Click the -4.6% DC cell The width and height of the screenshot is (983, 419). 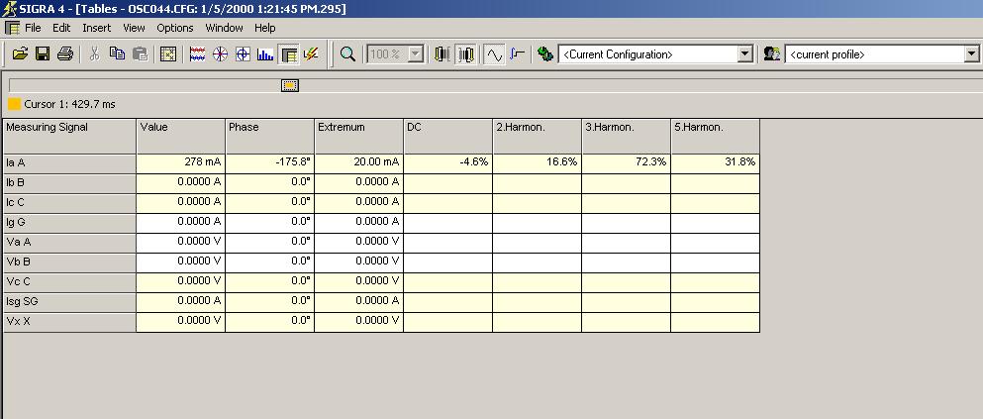click(448, 163)
